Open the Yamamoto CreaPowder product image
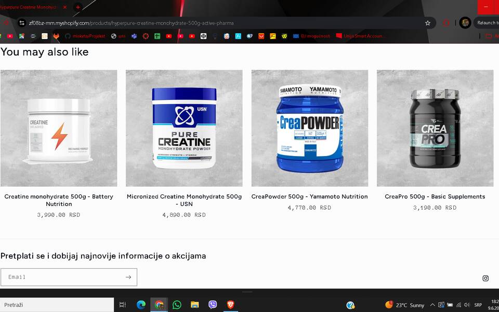Image resolution: width=499 pixels, height=312 pixels. tap(310, 128)
